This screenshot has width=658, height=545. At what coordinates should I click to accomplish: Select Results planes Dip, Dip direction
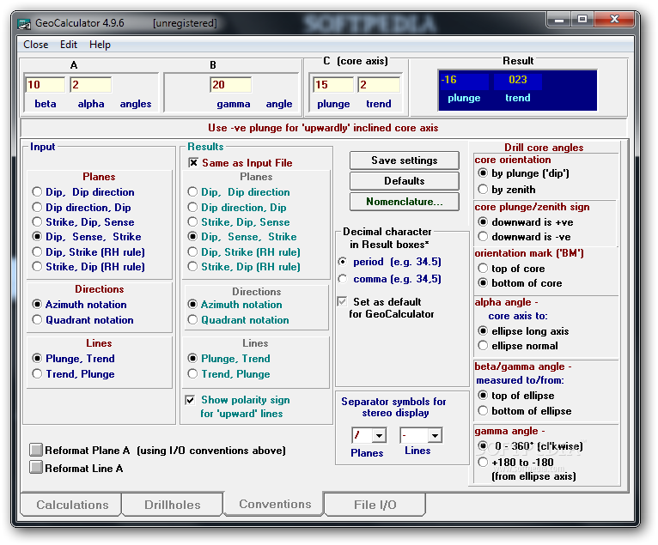click(192, 192)
